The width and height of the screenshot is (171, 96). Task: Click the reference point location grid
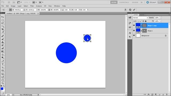10,10
